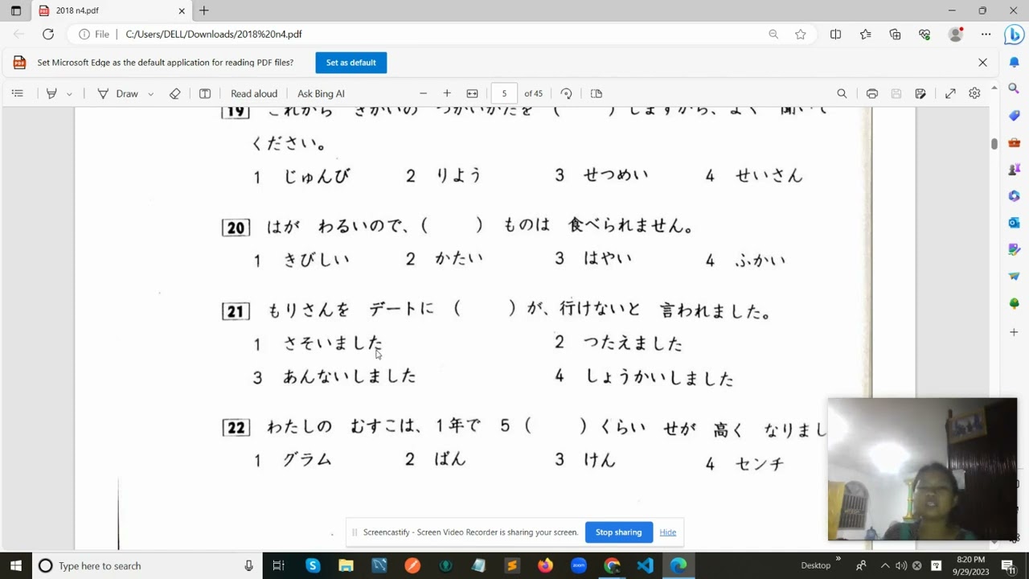Activate the Draw tool
This screenshot has width=1029, height=579.
point(118,93)
